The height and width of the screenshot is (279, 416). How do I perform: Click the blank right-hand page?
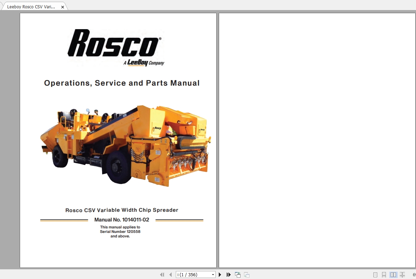click(317, 140)
